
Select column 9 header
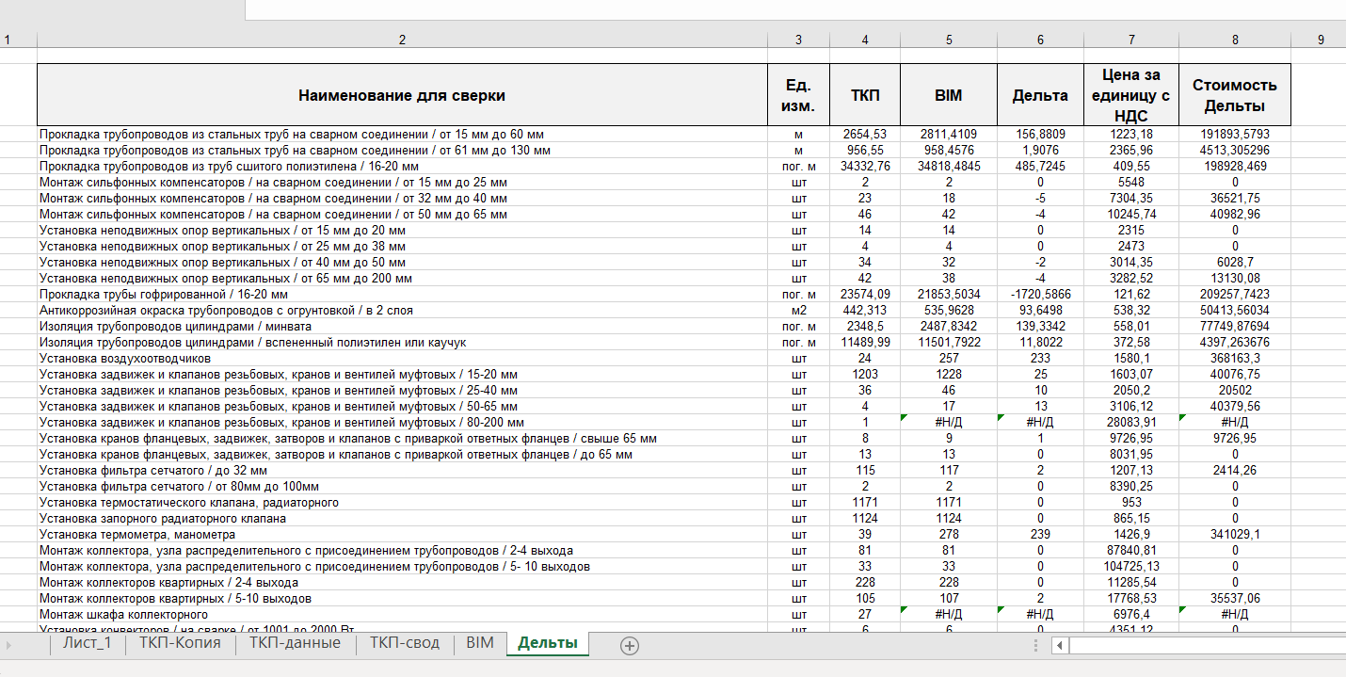[x=1321, y=40]
